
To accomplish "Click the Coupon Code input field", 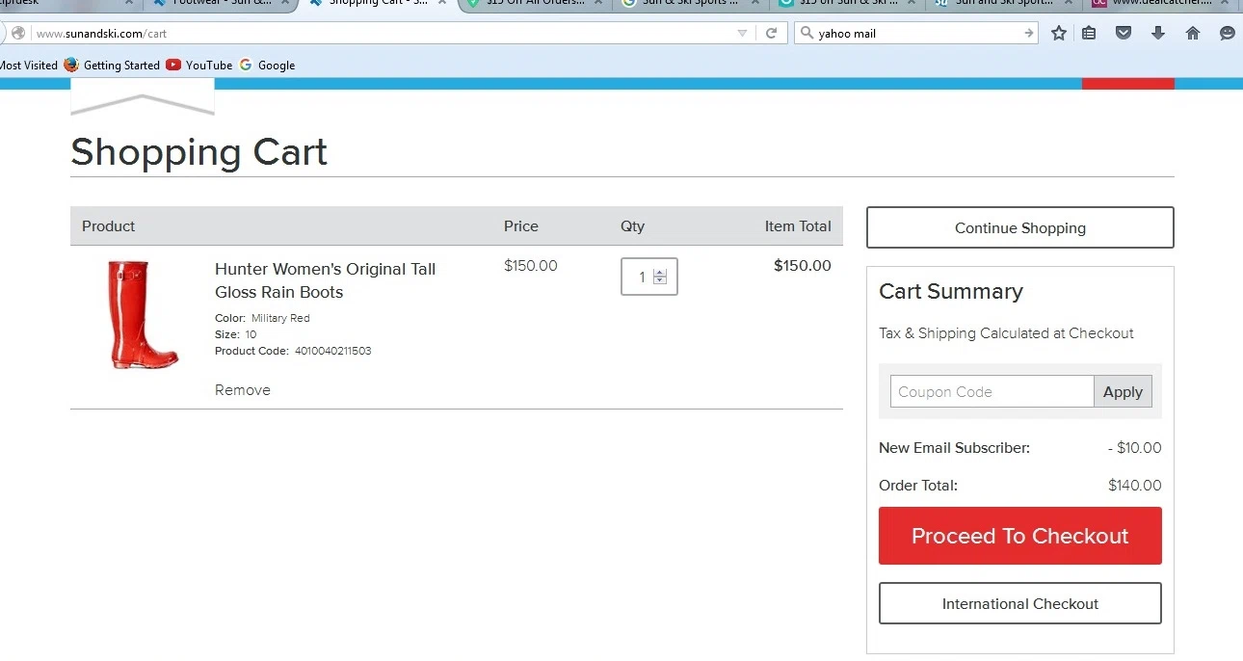I will pos(992,391).
